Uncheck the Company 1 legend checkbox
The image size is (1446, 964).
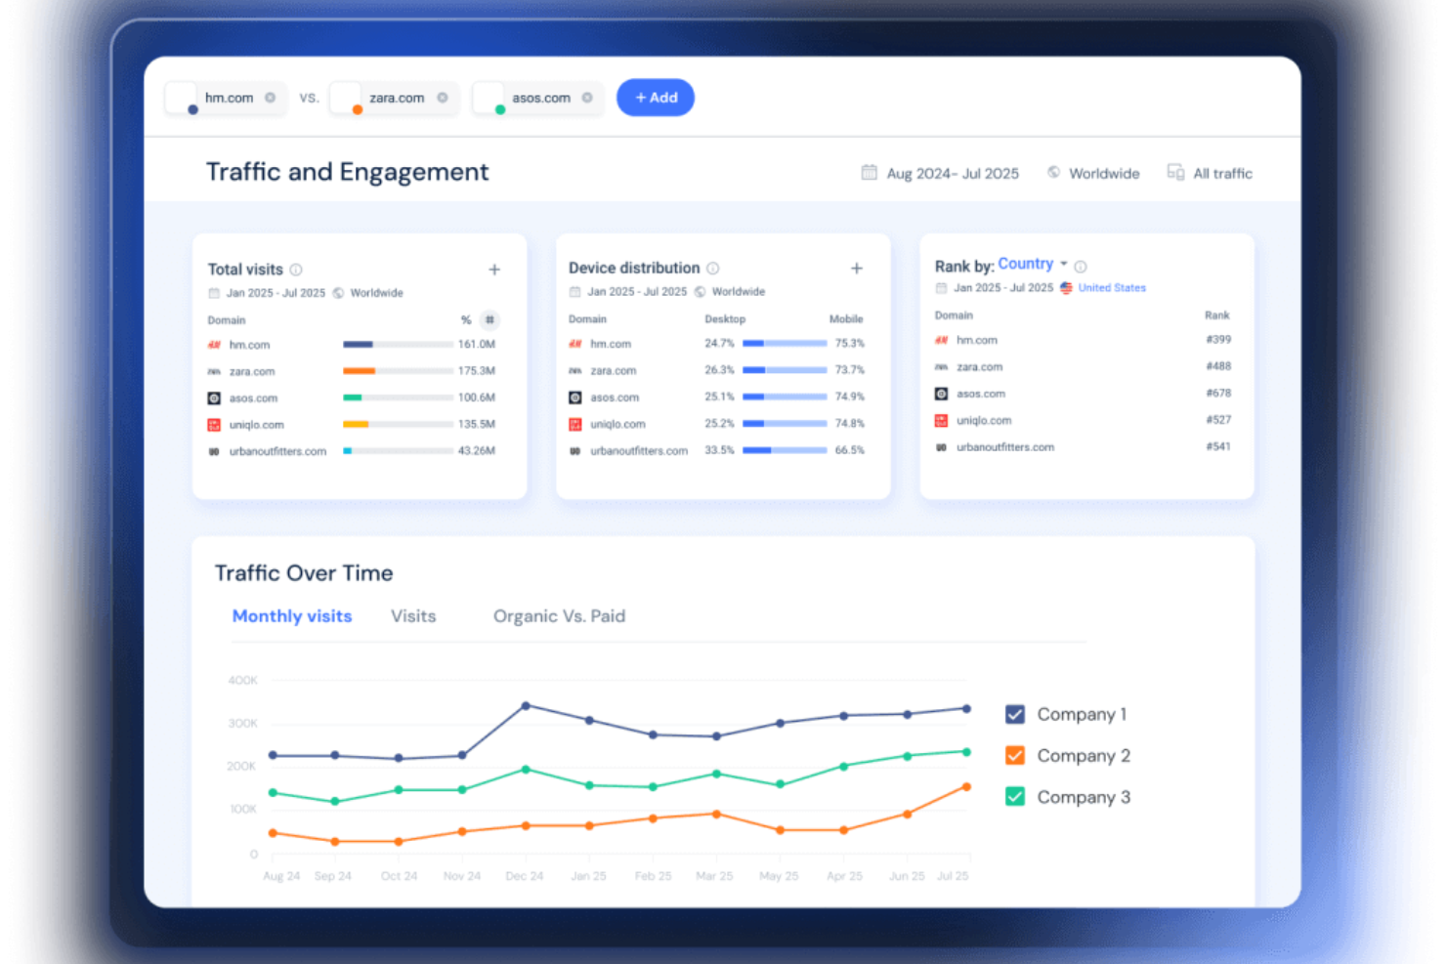coord(1015,714)
